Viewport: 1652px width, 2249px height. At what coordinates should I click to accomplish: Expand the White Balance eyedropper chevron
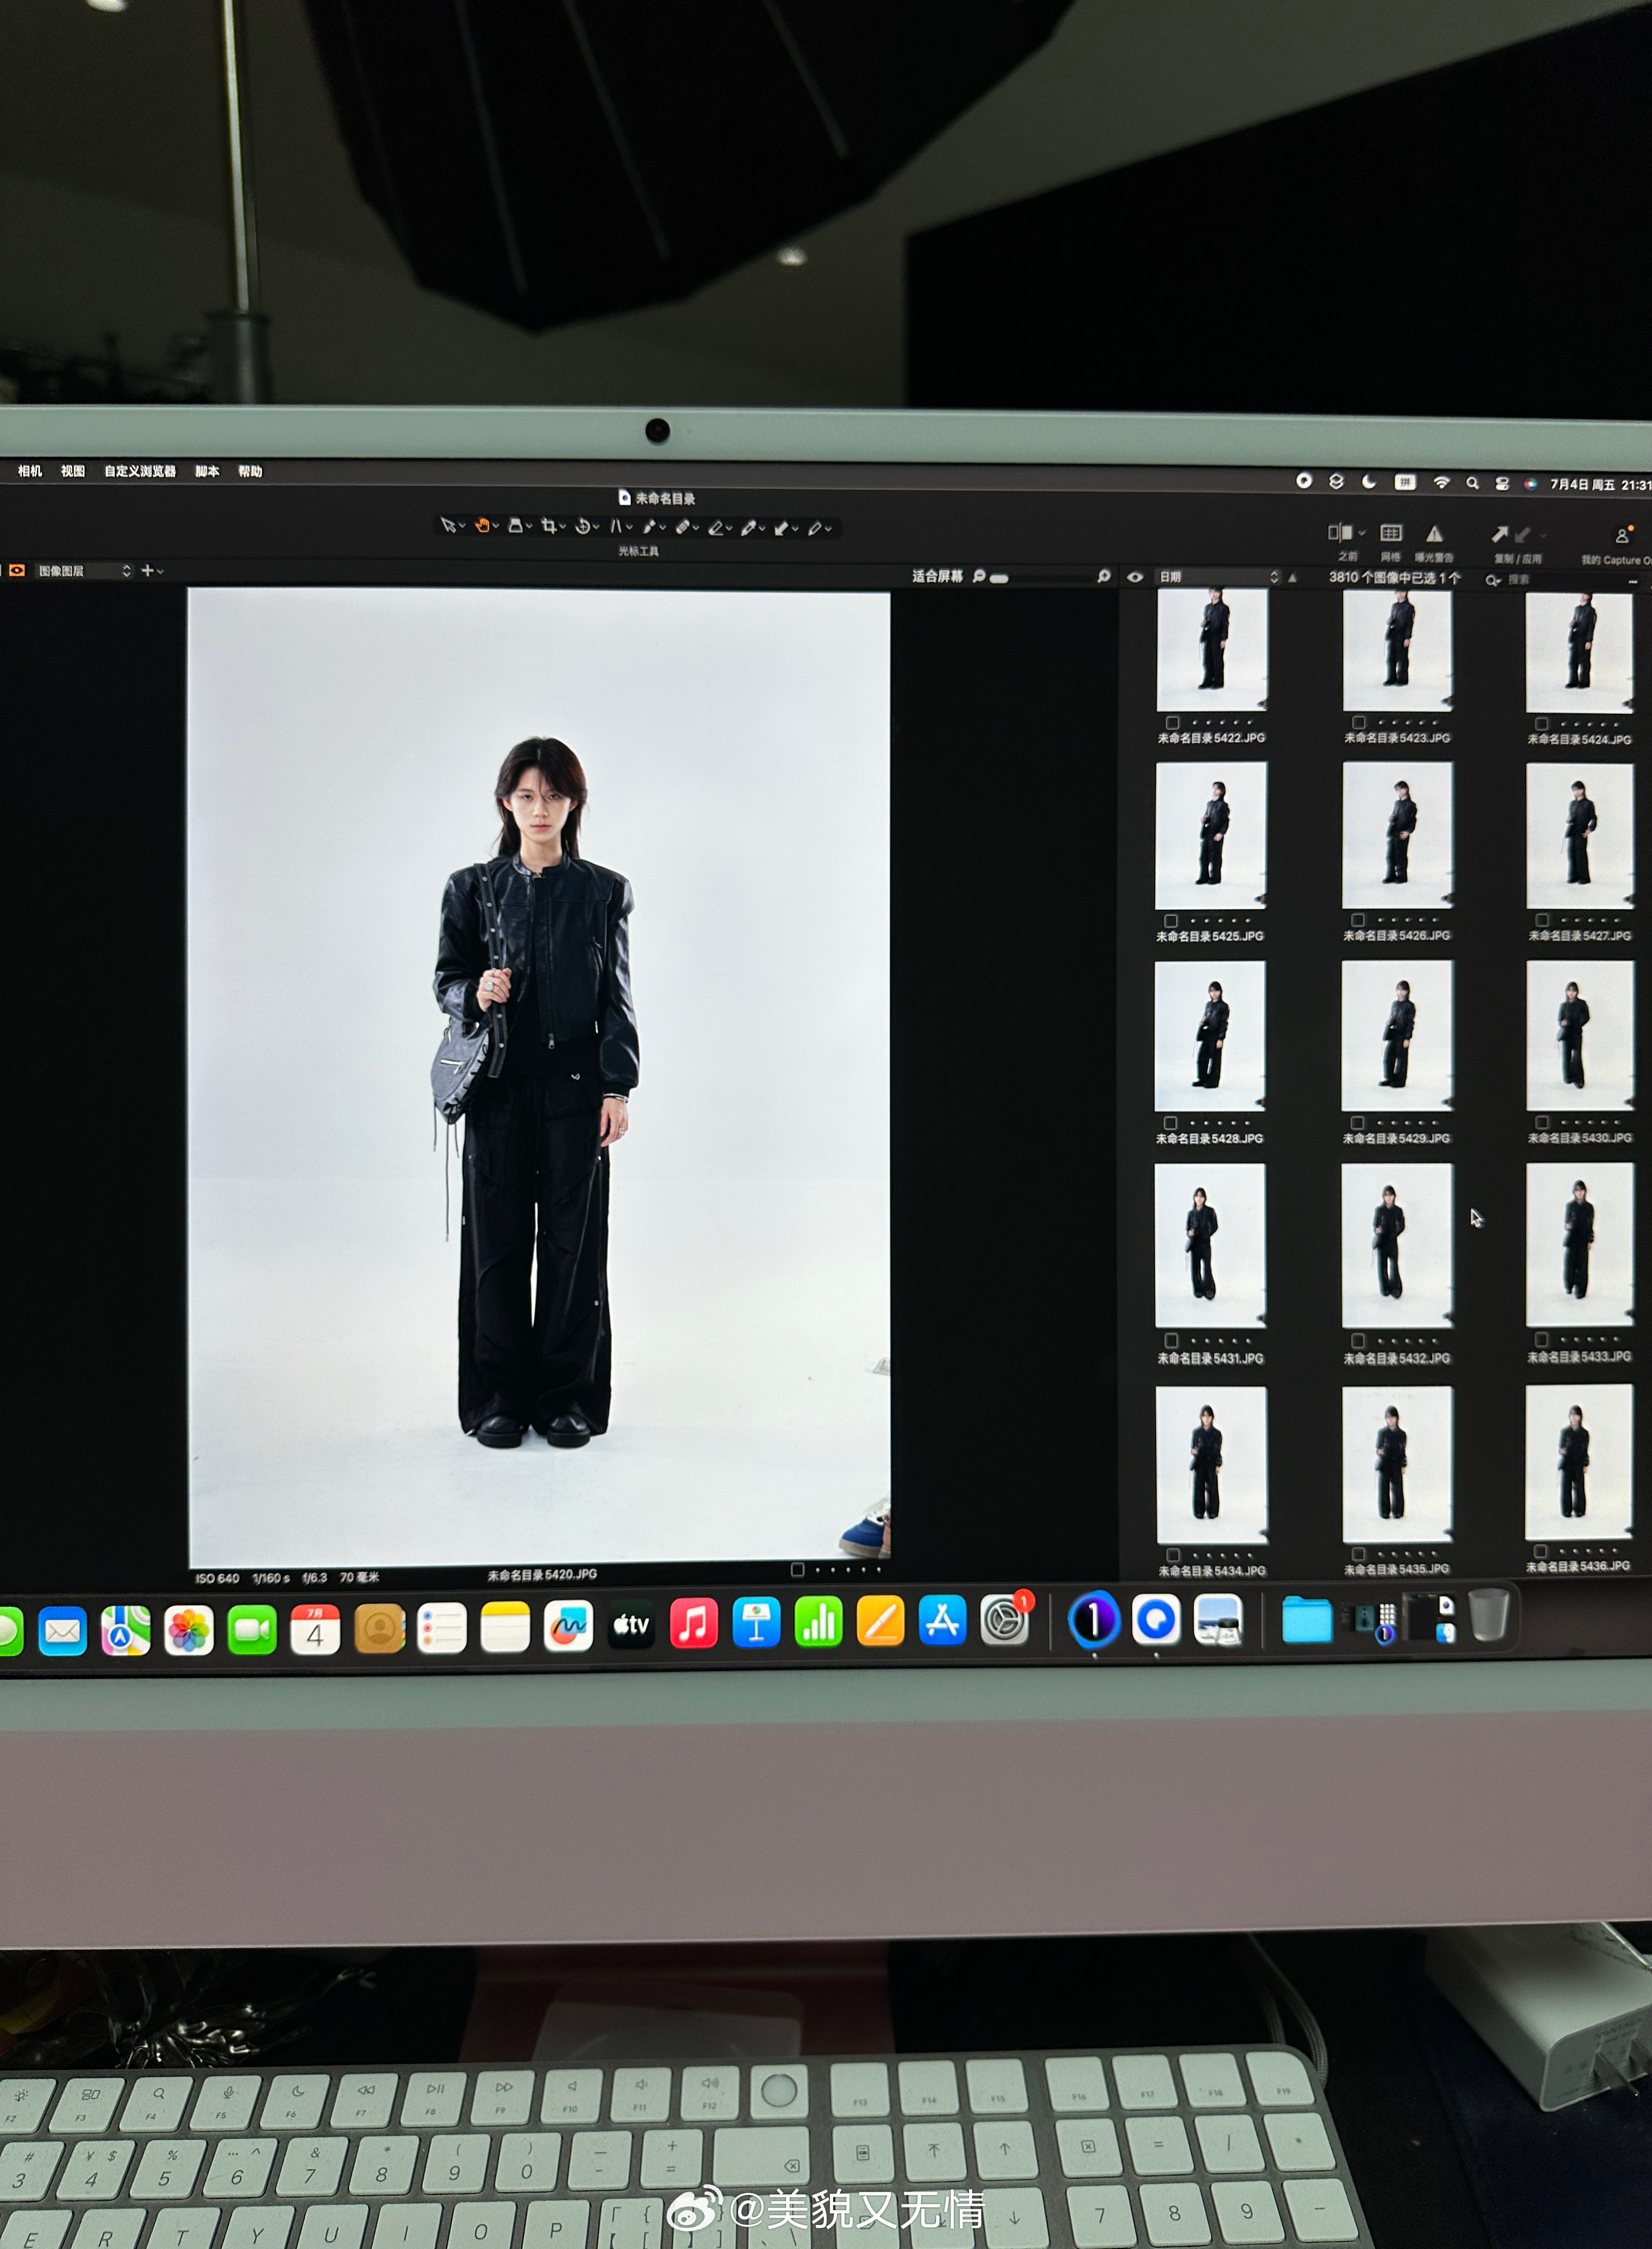coord(763,529)
